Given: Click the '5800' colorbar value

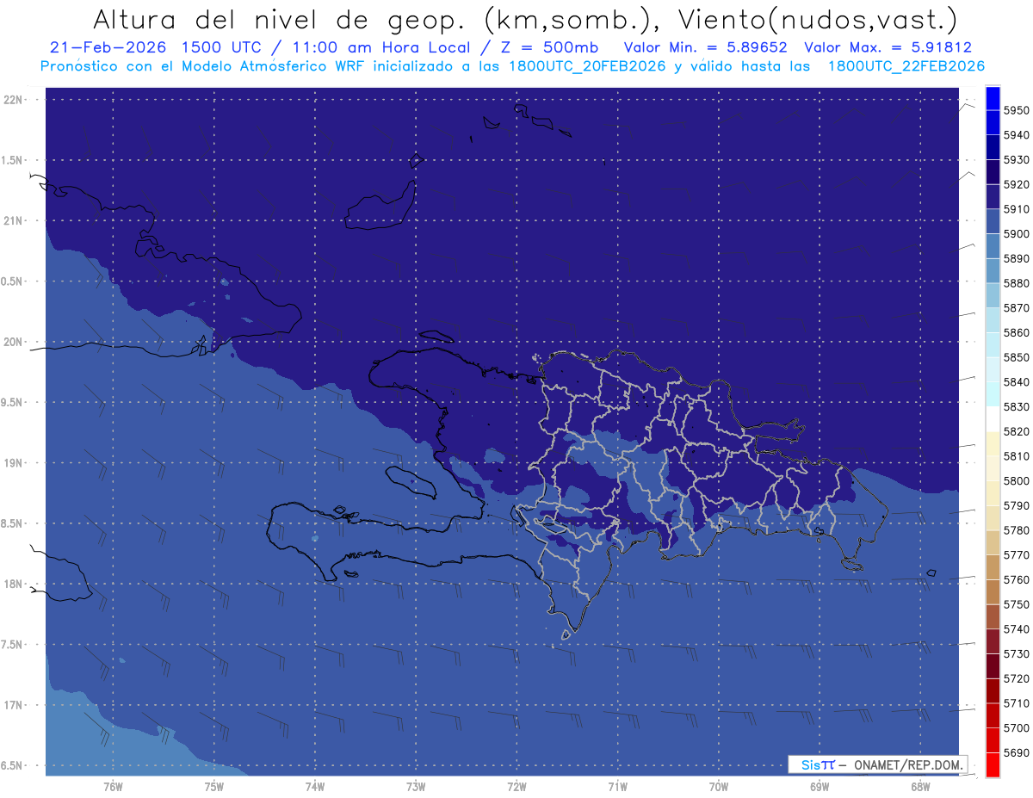Looking at the screenshot, I should (1016, 481).
